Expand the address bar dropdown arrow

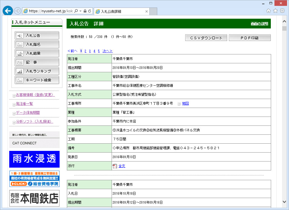(x=80, y=11)
